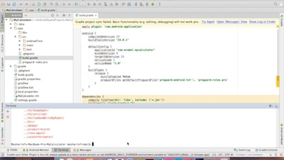Click the Try Again link
This screenshot has height=160, width=284.
(208, 22)
